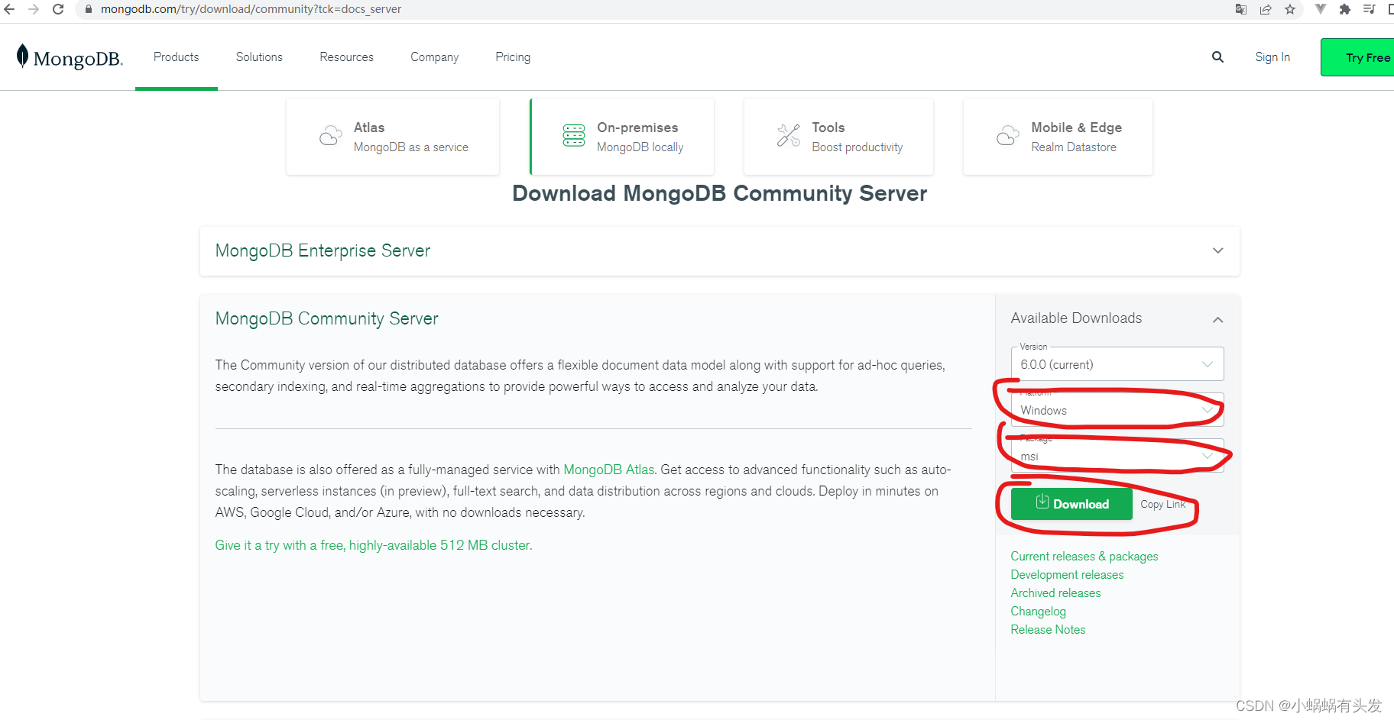Click the translate page icon
Viewport: 1394px width, 720px height.
pos(1241,9)
